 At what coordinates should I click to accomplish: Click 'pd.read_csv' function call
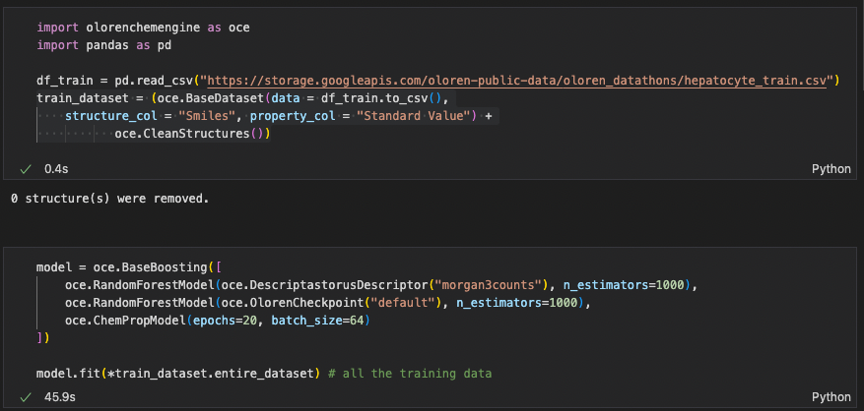coord(154,81)
